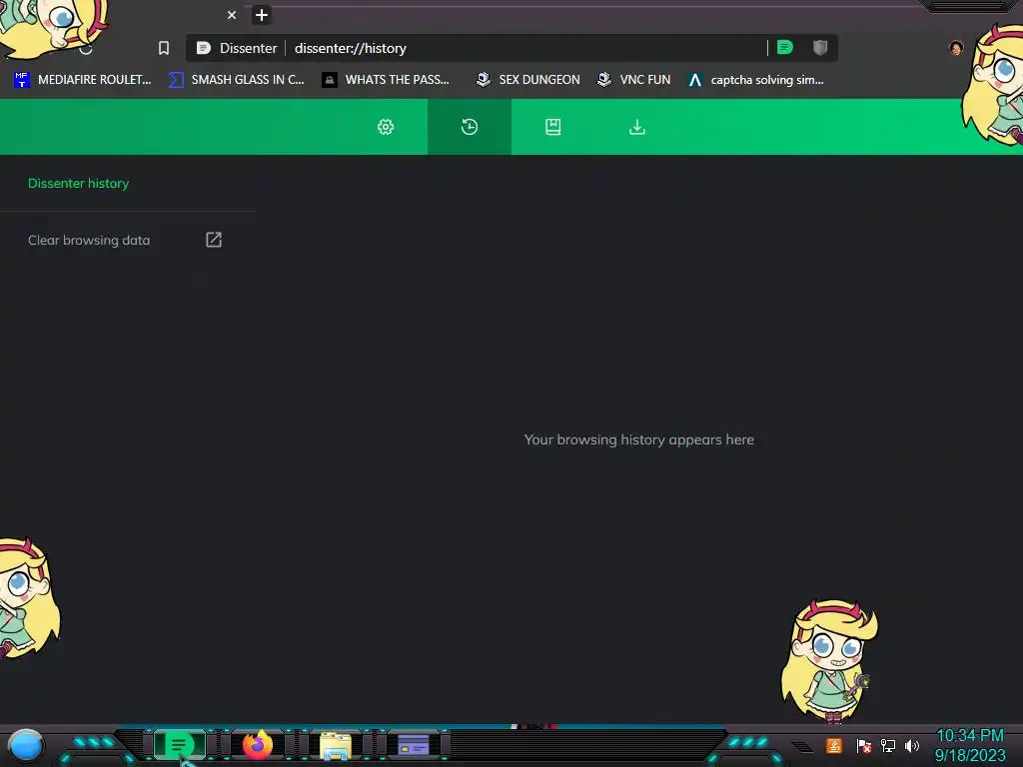Open captcha solving sim... bookmark
The height and width of the screenshot is (767, 1023).
pos(756,80)
